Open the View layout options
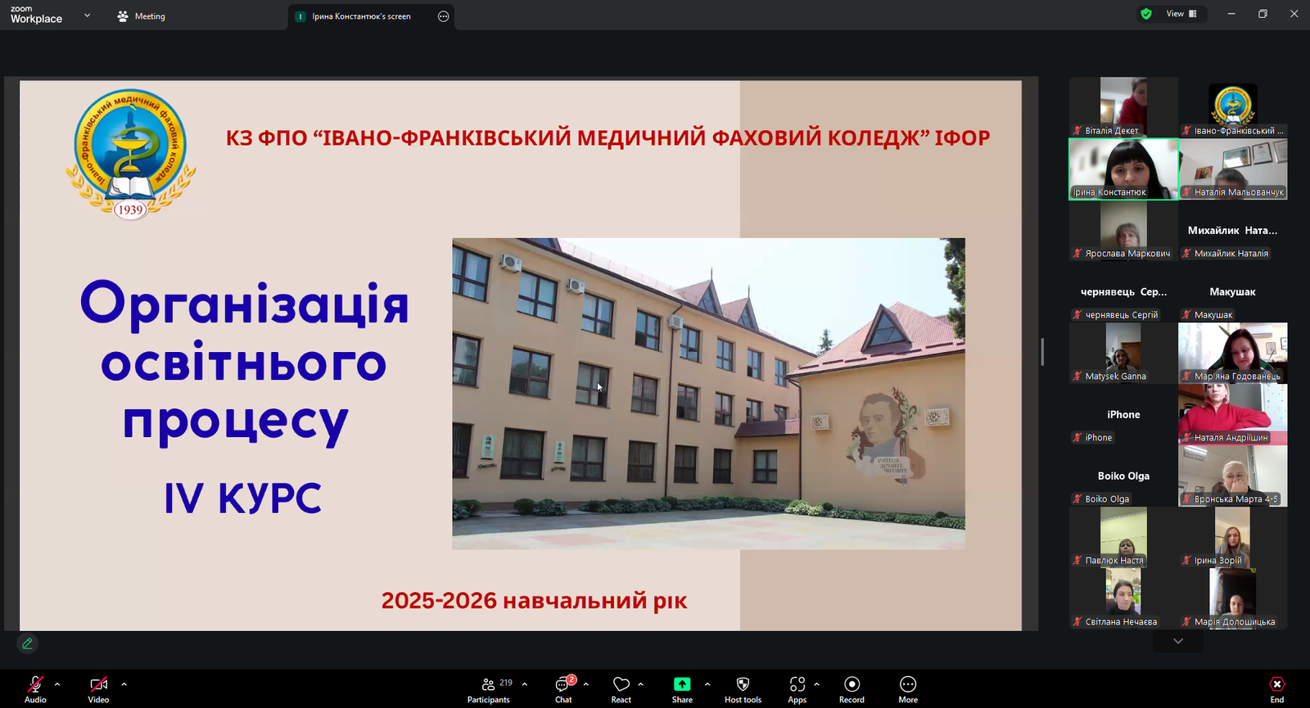The width and height of the screenshot is (1310, 708). pos(1181,14)
